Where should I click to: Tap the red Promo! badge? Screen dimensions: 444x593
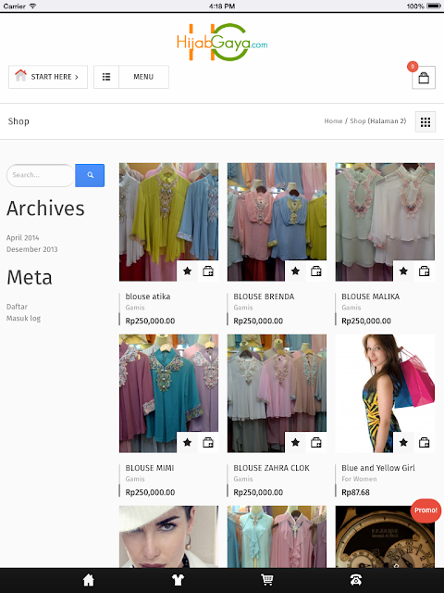pos(425,511)
